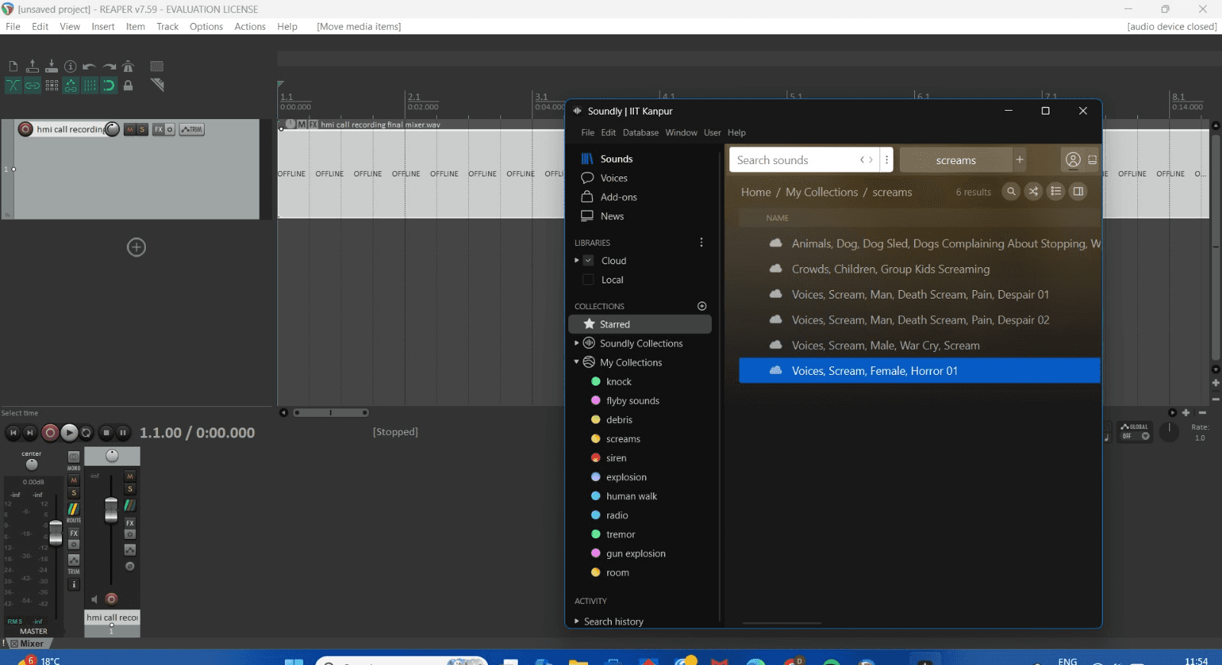Click the transport Play button

coord(69,433)
